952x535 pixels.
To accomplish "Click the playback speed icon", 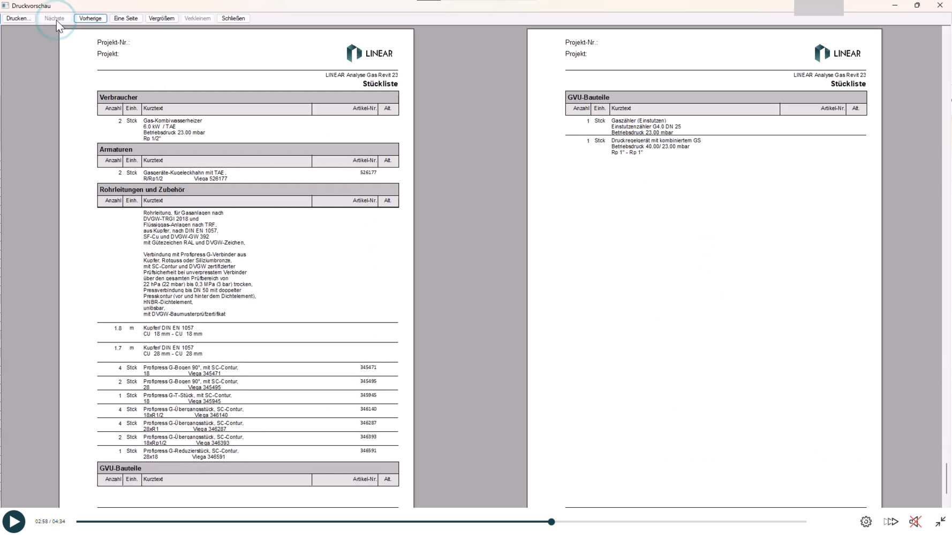I will coord(891,522).
